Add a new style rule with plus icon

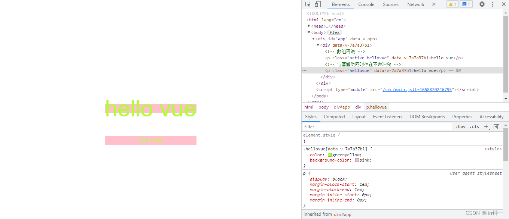pyautogui.click(x=486, y=127)
